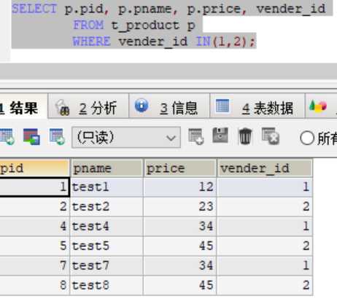
Task: Select the test8 cell
Action: 106,286
